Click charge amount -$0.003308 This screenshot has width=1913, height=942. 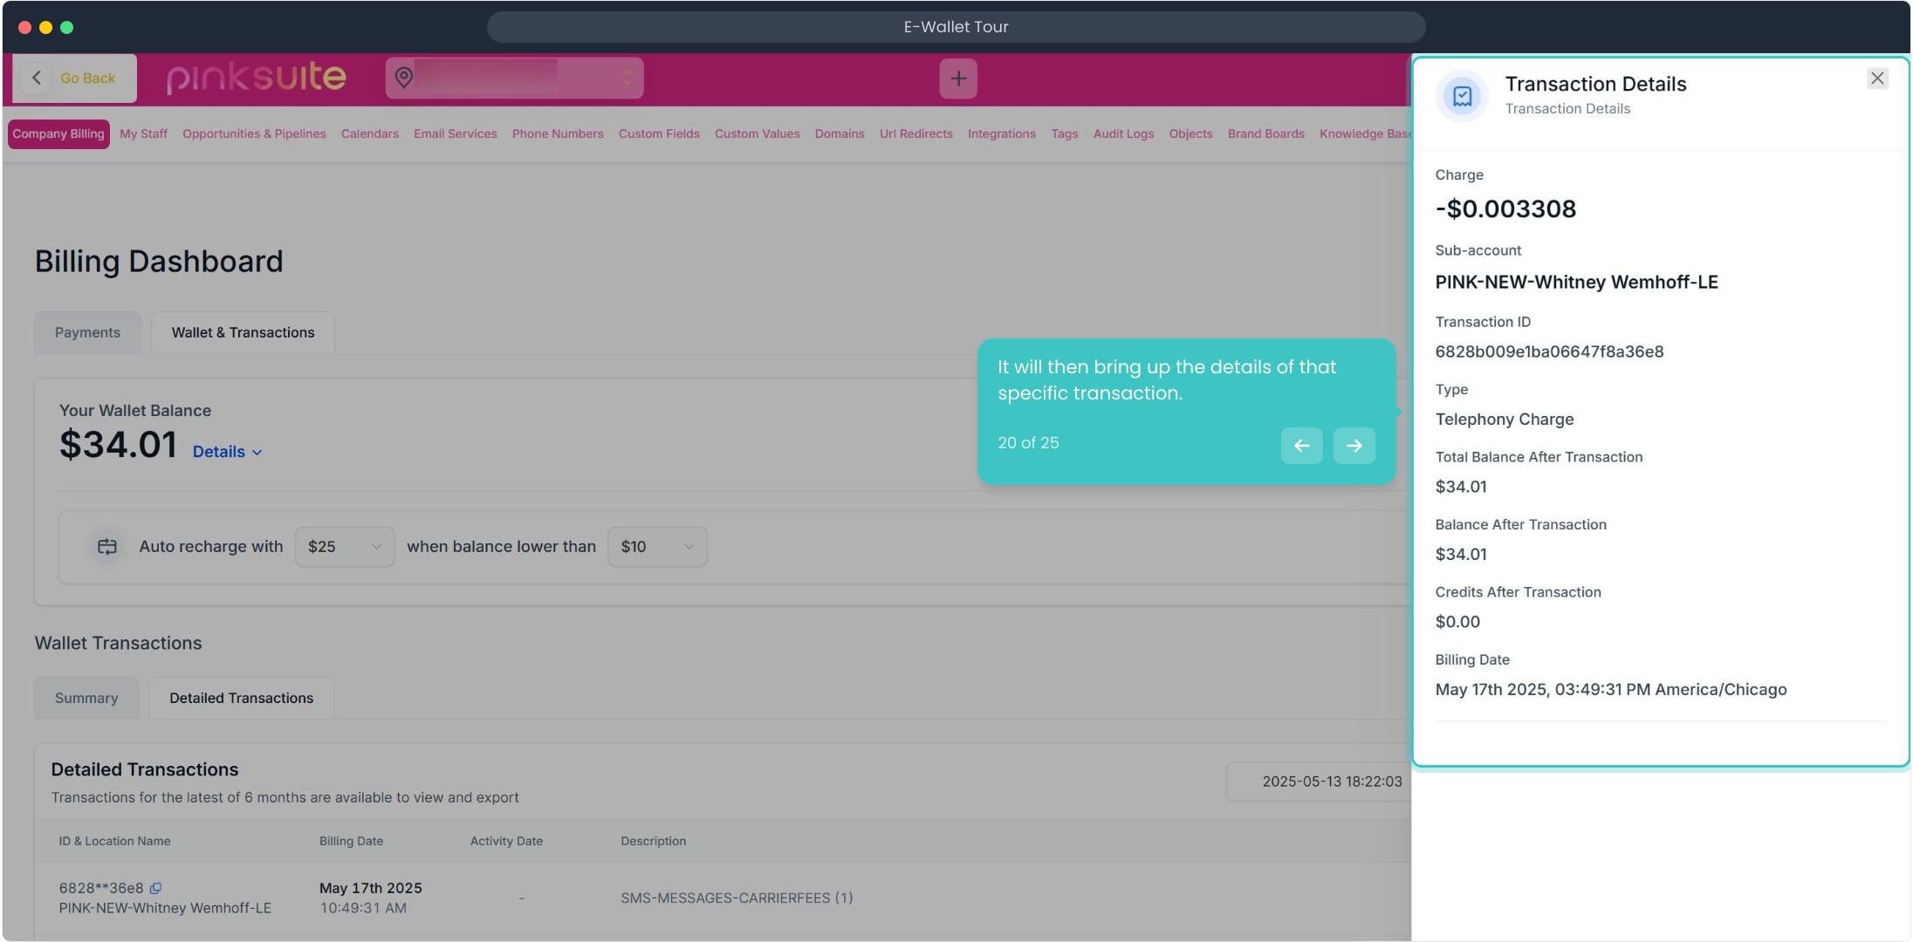(1505, 209)
